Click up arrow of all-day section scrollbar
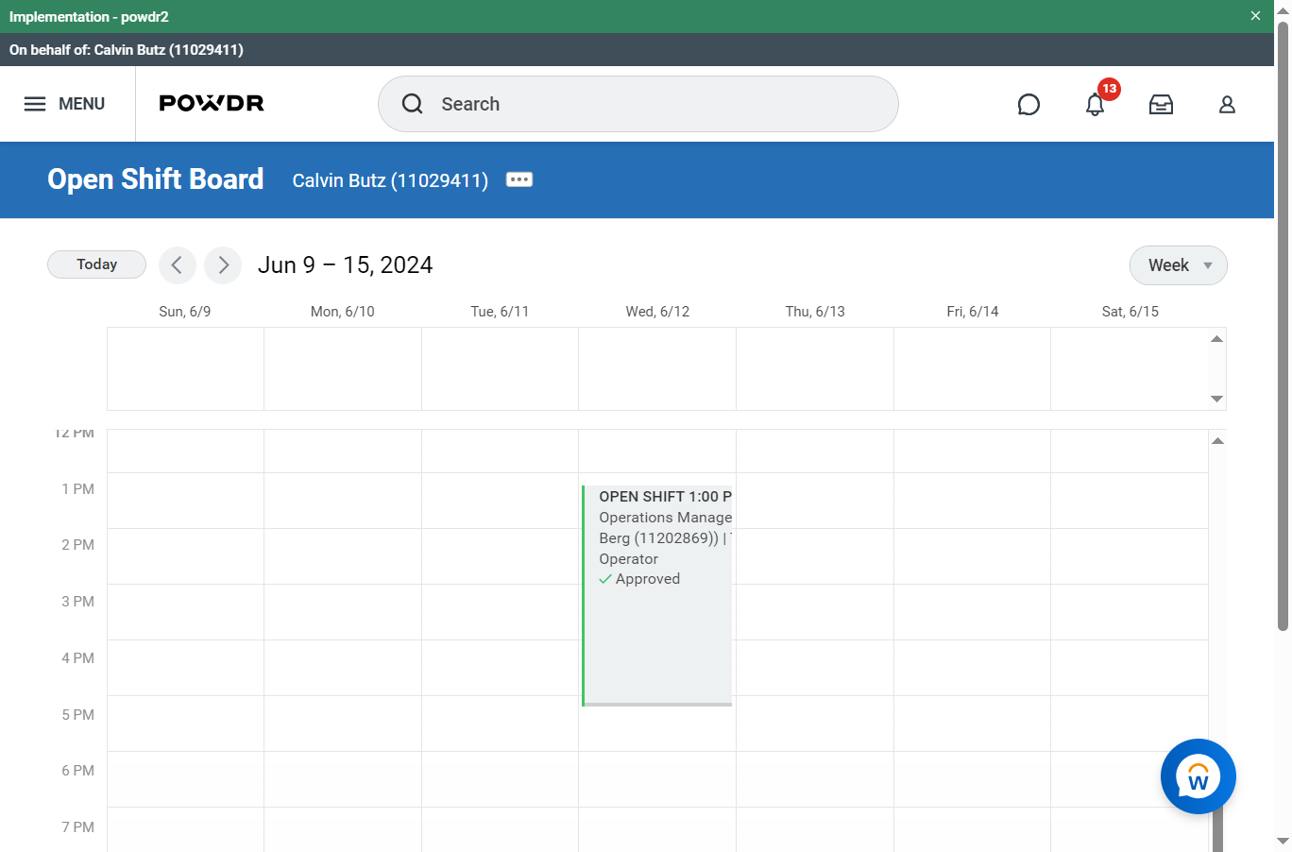Screen dimensions: 1292x852 click(1217, 339)
